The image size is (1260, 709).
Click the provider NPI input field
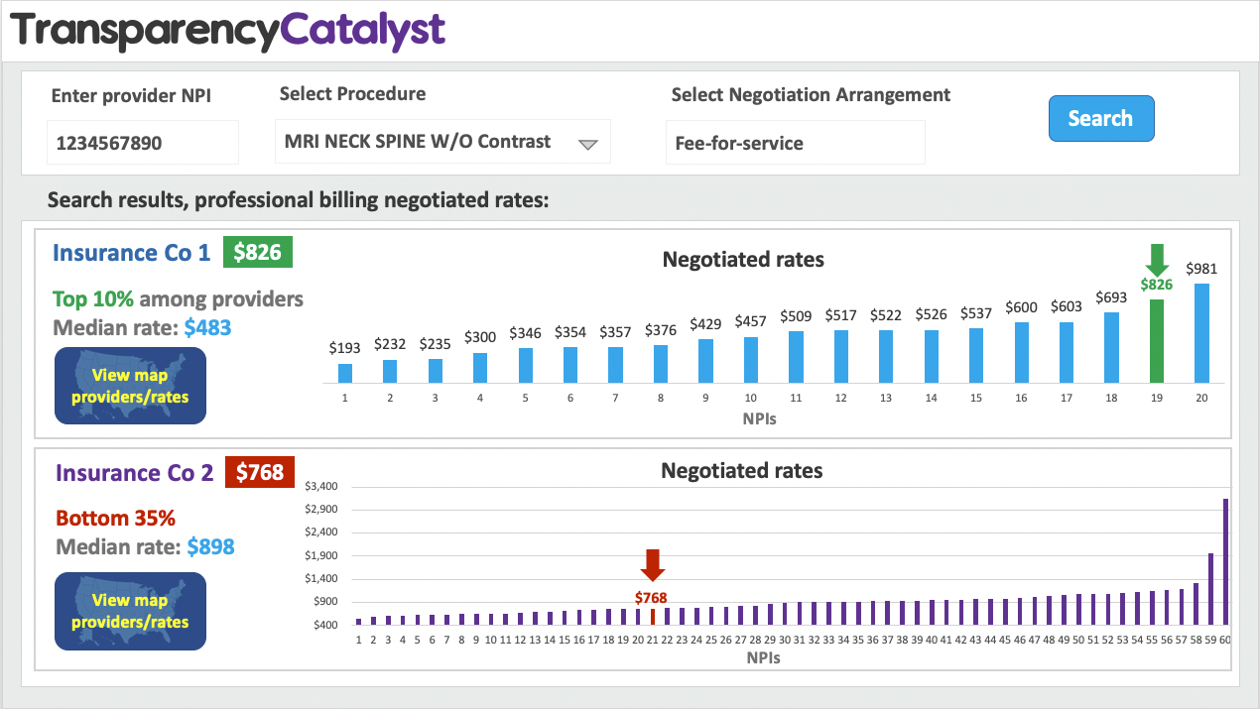[x=143, y=143]
